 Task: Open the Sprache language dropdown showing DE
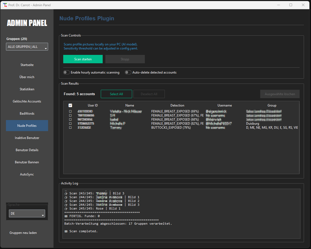[x=27, y=214]
